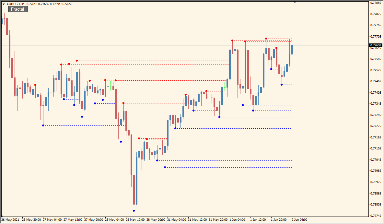Click the 26 May 2021 time label

tap(10, 219)
